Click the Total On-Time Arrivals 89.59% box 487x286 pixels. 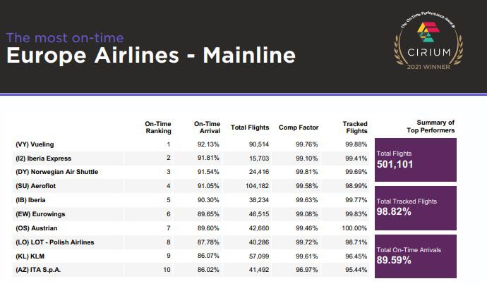416,255
